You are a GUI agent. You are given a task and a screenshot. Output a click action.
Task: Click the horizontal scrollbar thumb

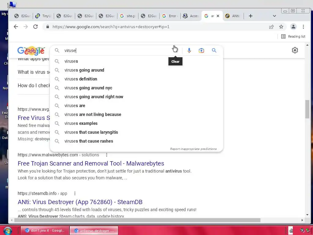pyautogui.click(x=137, y=220)
